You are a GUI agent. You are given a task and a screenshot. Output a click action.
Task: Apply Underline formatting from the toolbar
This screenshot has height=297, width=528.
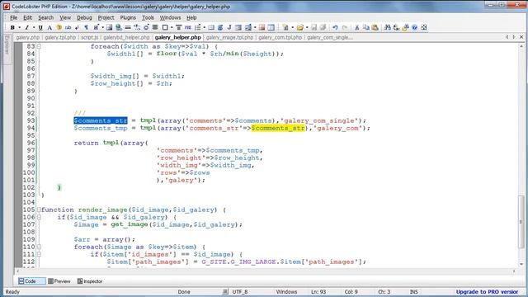(40, 27)
